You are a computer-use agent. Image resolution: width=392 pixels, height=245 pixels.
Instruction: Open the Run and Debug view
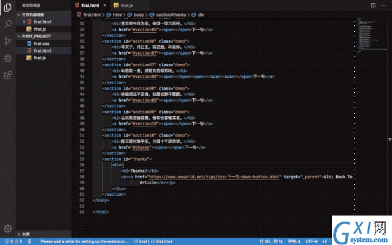tap(8, 58)
